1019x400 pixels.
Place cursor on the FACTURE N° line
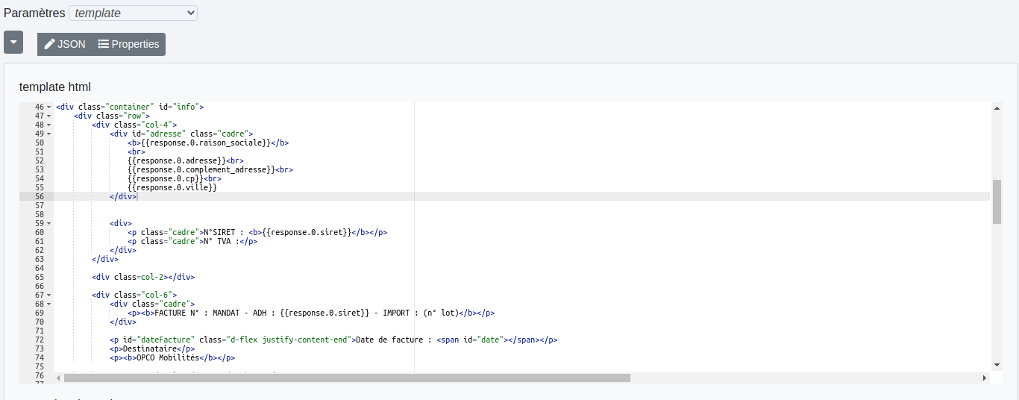[x=298, y=313]
